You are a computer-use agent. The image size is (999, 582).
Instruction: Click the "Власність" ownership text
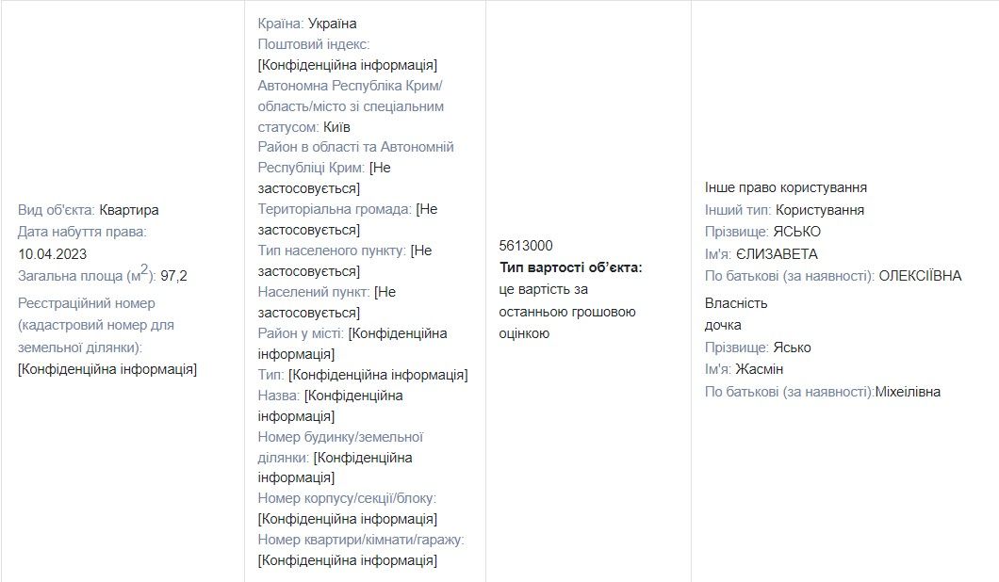pos(736,303)
